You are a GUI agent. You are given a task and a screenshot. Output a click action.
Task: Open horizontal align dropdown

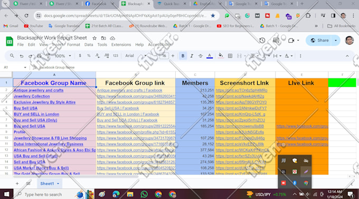[x=254, y=56]
